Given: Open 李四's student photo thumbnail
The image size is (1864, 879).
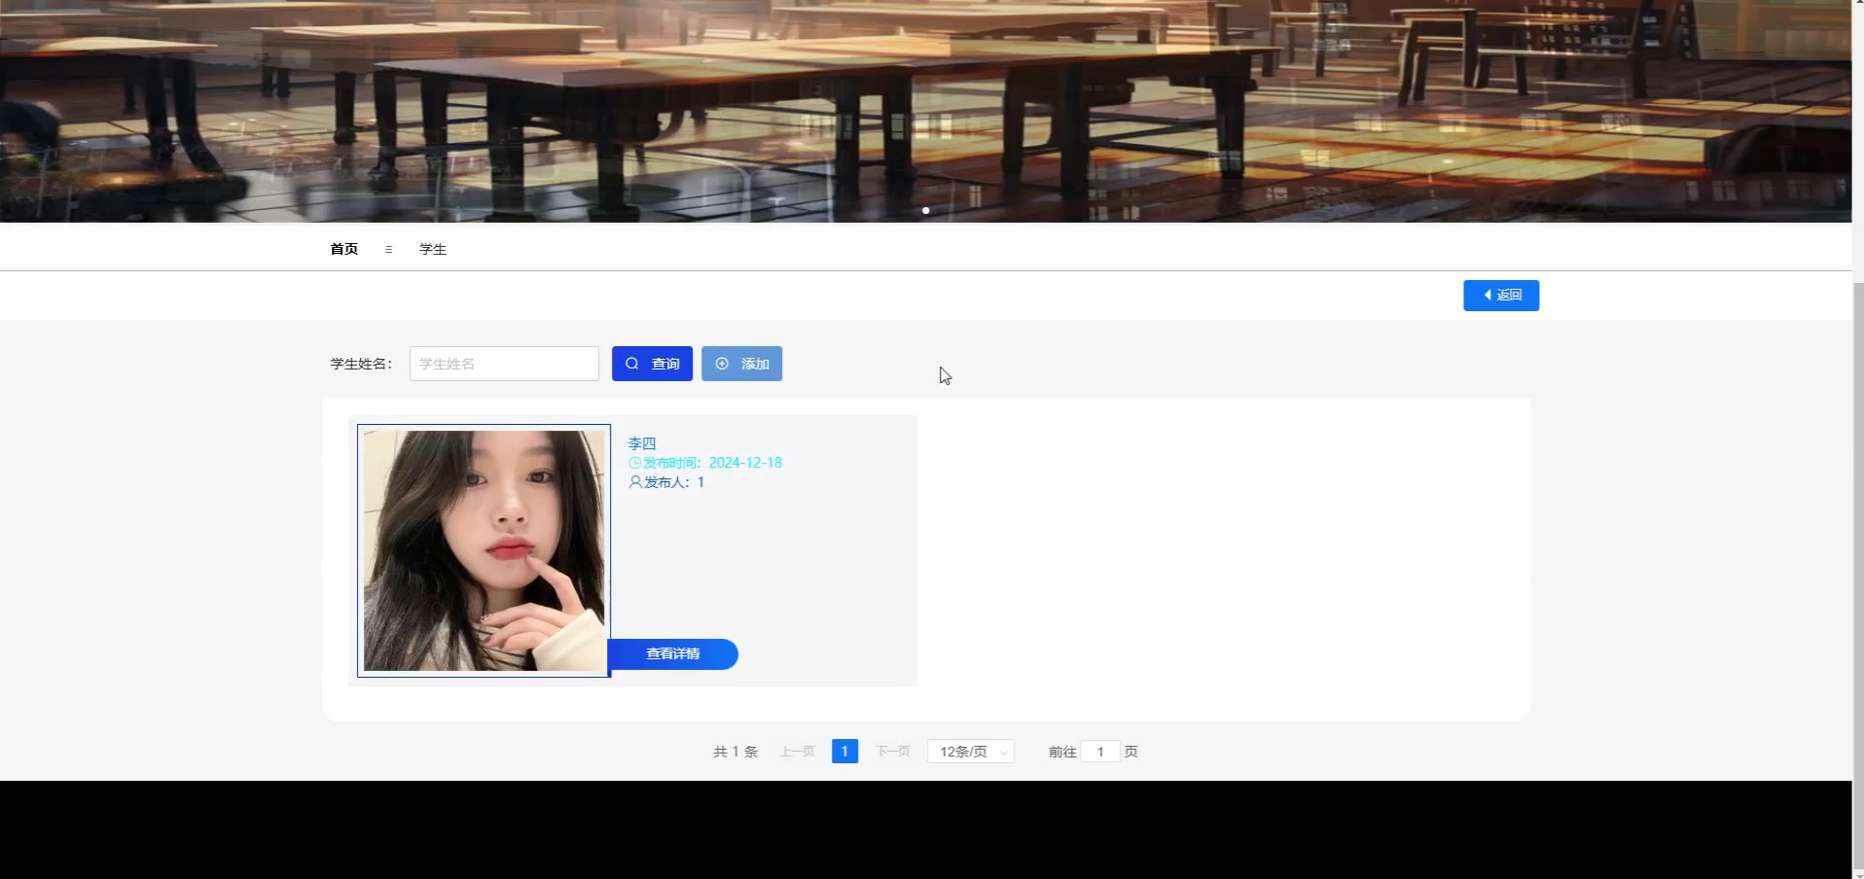Looking at the screenshot, I should tap(484, 550).
